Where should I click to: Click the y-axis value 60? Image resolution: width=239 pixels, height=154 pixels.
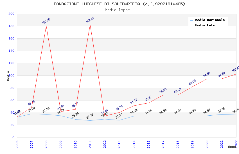click(12, 100)
